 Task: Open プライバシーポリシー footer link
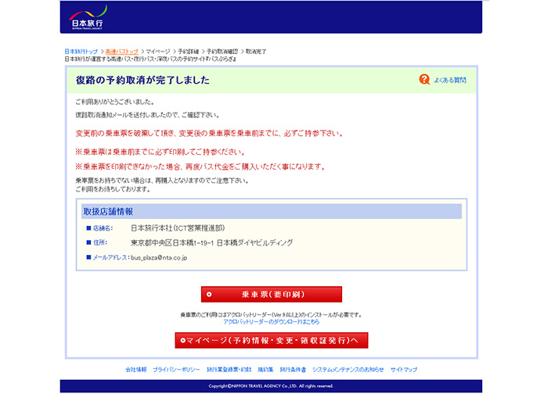[176, 369]
